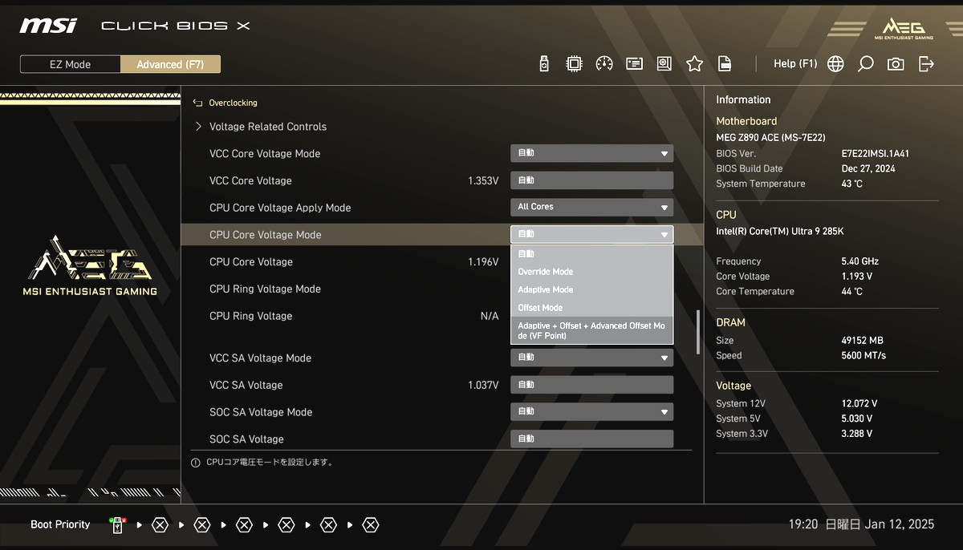Select the CPU Core Voltage Mode row label
The height and width of the screenshot is (550, 963).
point(265,235)
